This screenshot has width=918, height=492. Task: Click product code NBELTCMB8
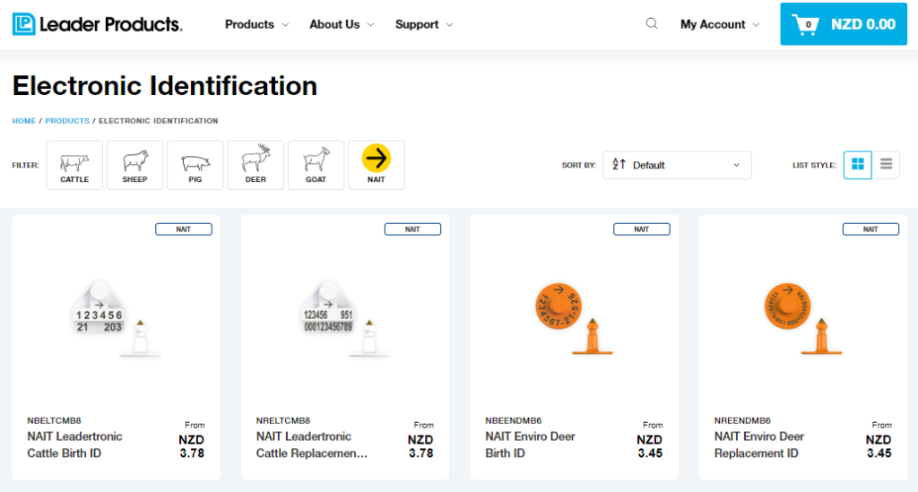tap(54, 420)
